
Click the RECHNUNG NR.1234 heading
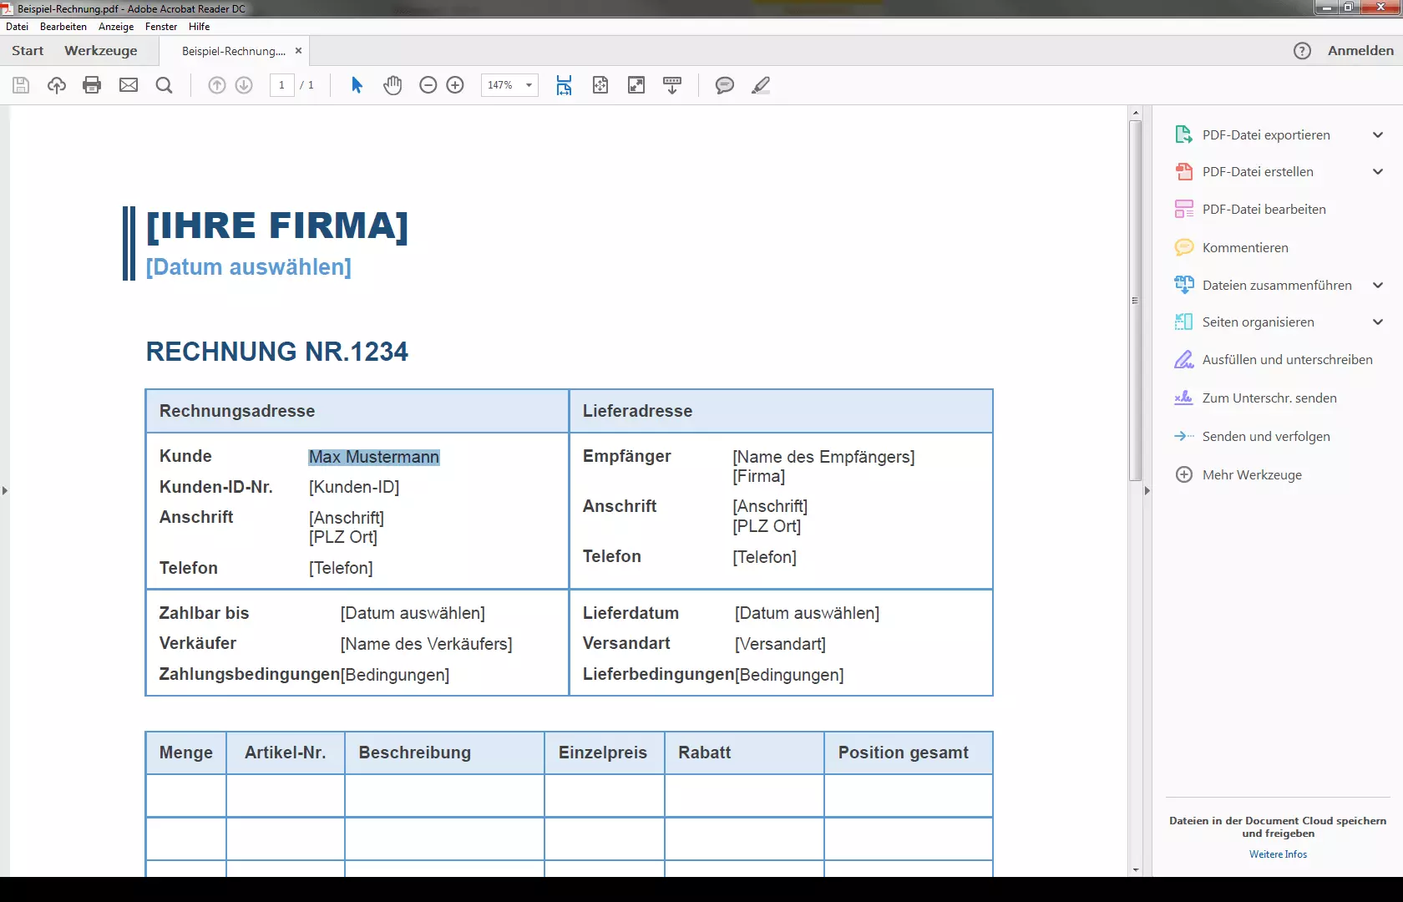[277, 352]
